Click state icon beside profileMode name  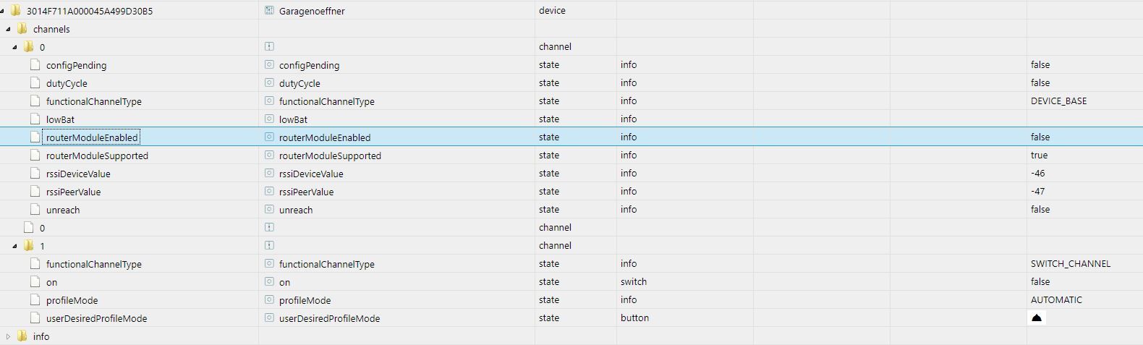269,300
